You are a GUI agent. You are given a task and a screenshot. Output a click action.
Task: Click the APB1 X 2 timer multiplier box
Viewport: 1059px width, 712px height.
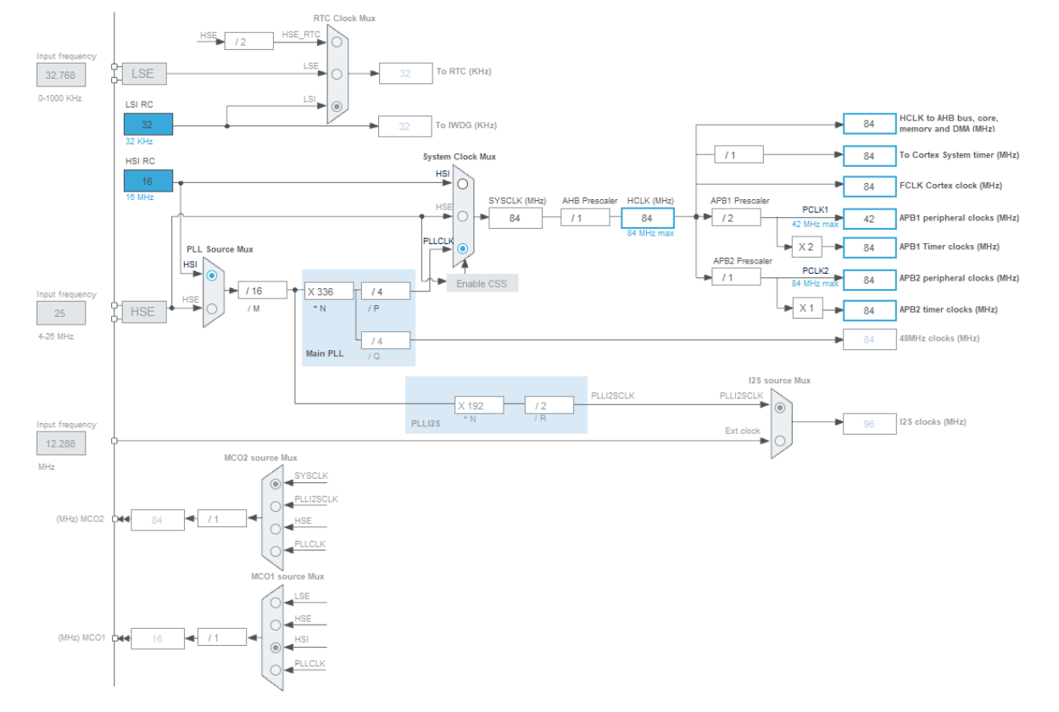pos(807,248)
